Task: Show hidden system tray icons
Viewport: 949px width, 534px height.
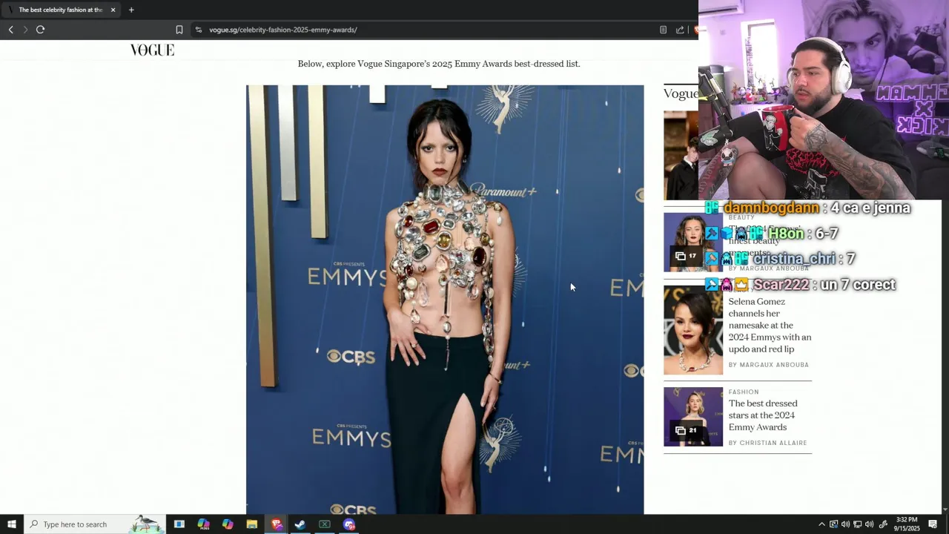Action: pos(821,524)
